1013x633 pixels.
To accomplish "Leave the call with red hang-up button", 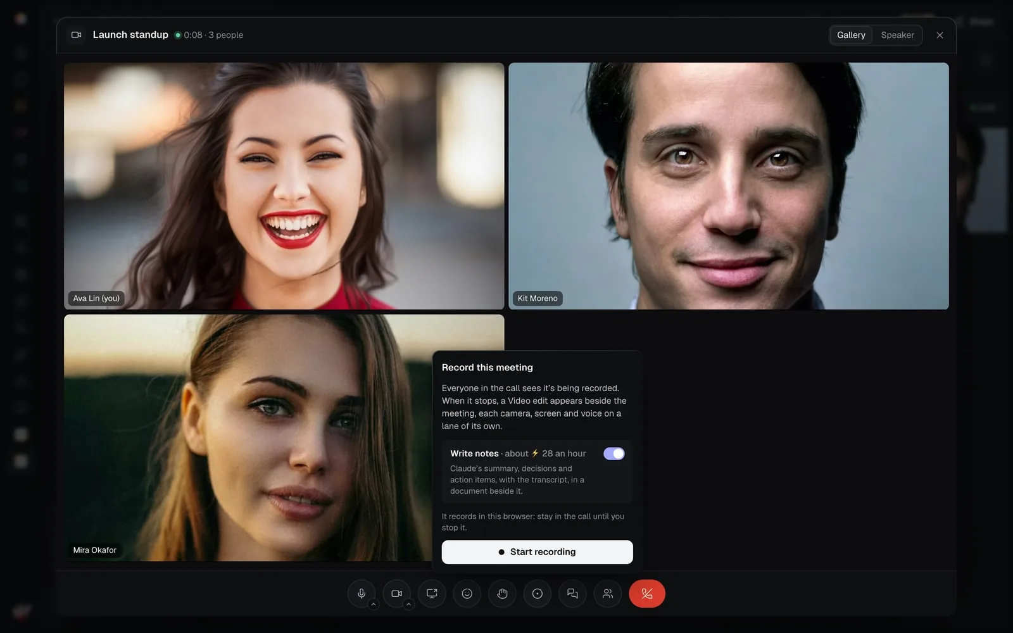I will click(x=647, y=594).
